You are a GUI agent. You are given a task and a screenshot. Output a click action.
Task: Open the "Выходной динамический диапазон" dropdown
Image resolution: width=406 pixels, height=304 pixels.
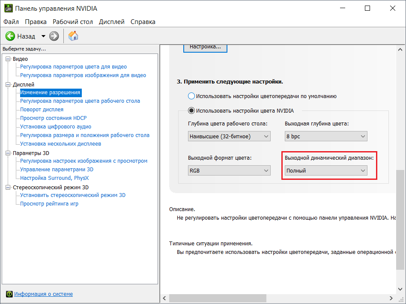click(x=326, y=170)
